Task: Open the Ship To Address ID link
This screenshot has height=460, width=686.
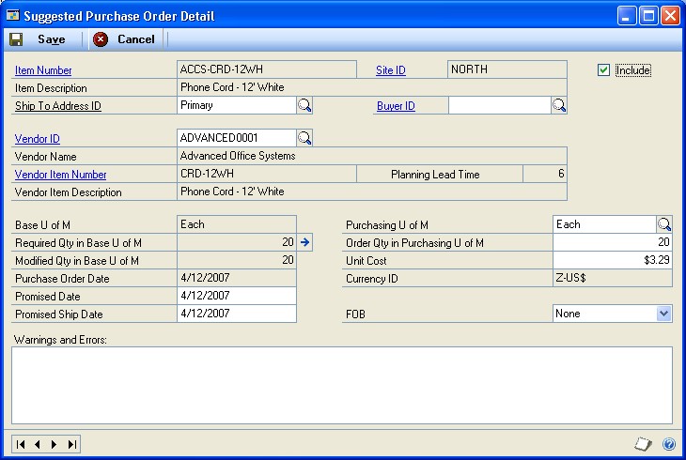Action: coord(58,106)
